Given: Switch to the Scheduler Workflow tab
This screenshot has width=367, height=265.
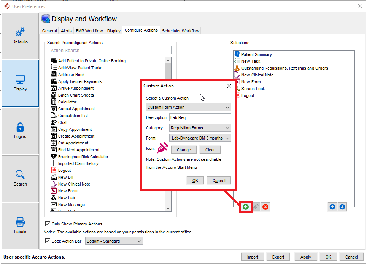Looking at the screenshot, I should click(181, 31).
